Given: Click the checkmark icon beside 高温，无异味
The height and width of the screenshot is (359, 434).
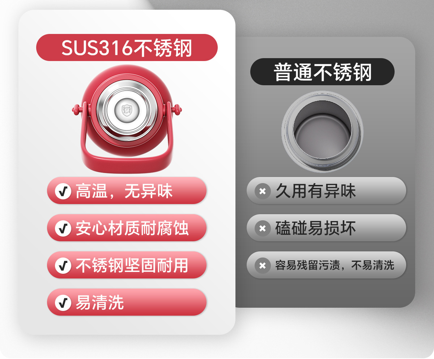Looking at the screenshot, I should [x=63, y=191].
